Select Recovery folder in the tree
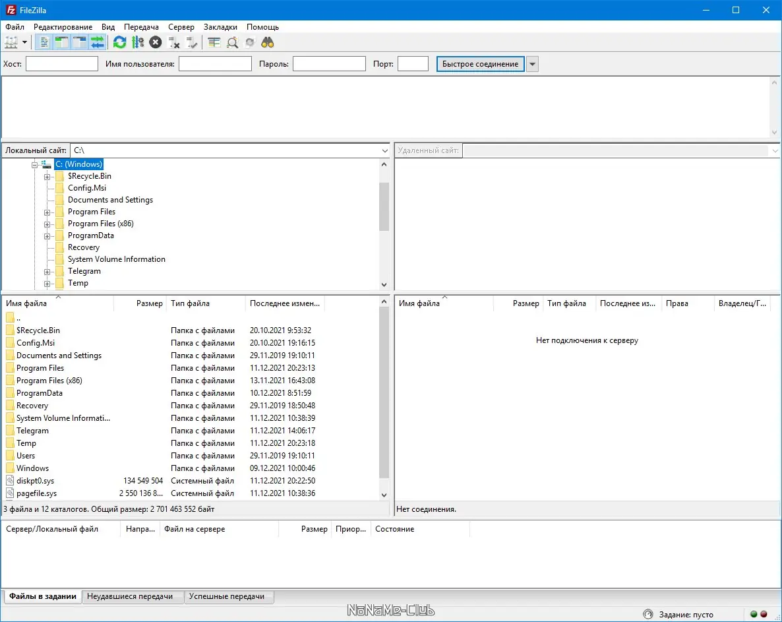Viewport: 782px width, 622px height. tap(83, 247)
